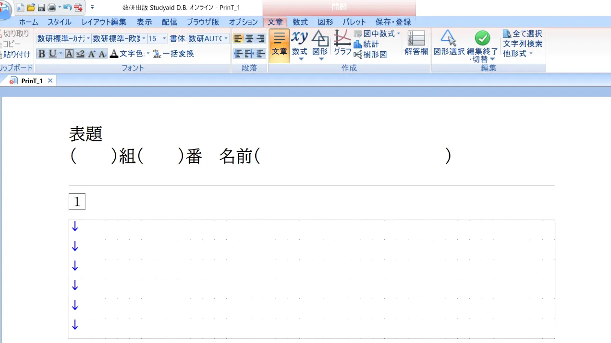This screenshot has height=343, width=611.
Task: Insert a 樹形図 tree diagram
Action: point(370,55)
